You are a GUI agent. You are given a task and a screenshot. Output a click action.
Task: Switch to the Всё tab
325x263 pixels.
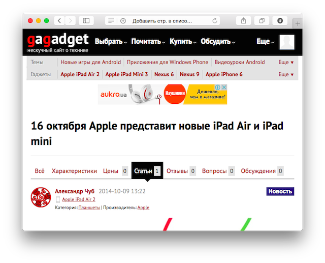pos(40,171)
